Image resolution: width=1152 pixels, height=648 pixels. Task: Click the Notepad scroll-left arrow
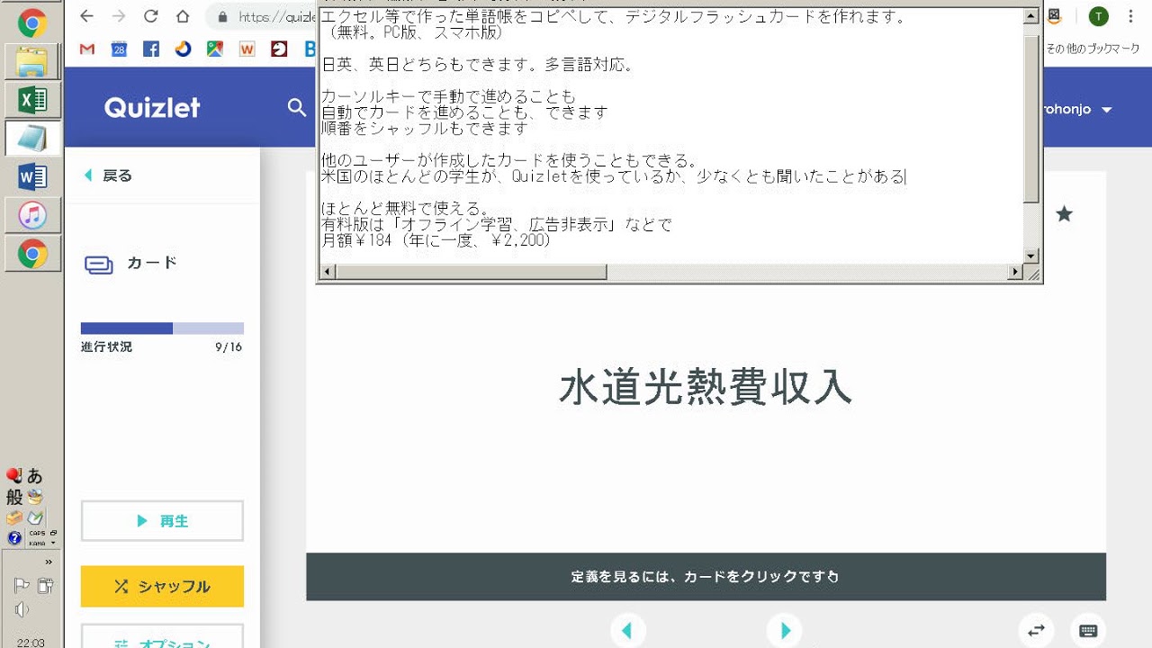tap(328, 271)
